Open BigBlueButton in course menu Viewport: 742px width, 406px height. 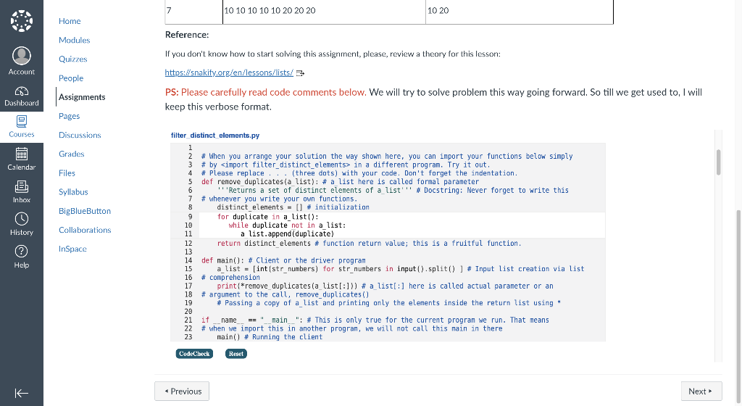coord(85,210)
